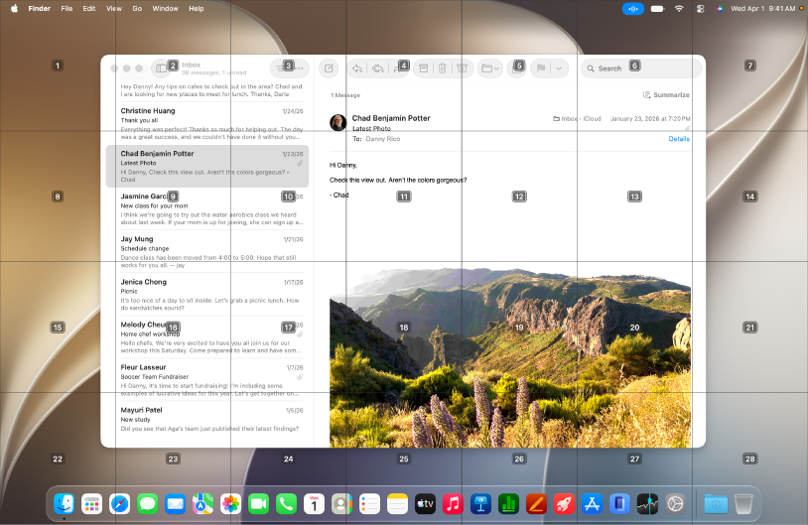Open Control Center from menu bar
Viewport: 808px width, 525px height.
[701, 8]
